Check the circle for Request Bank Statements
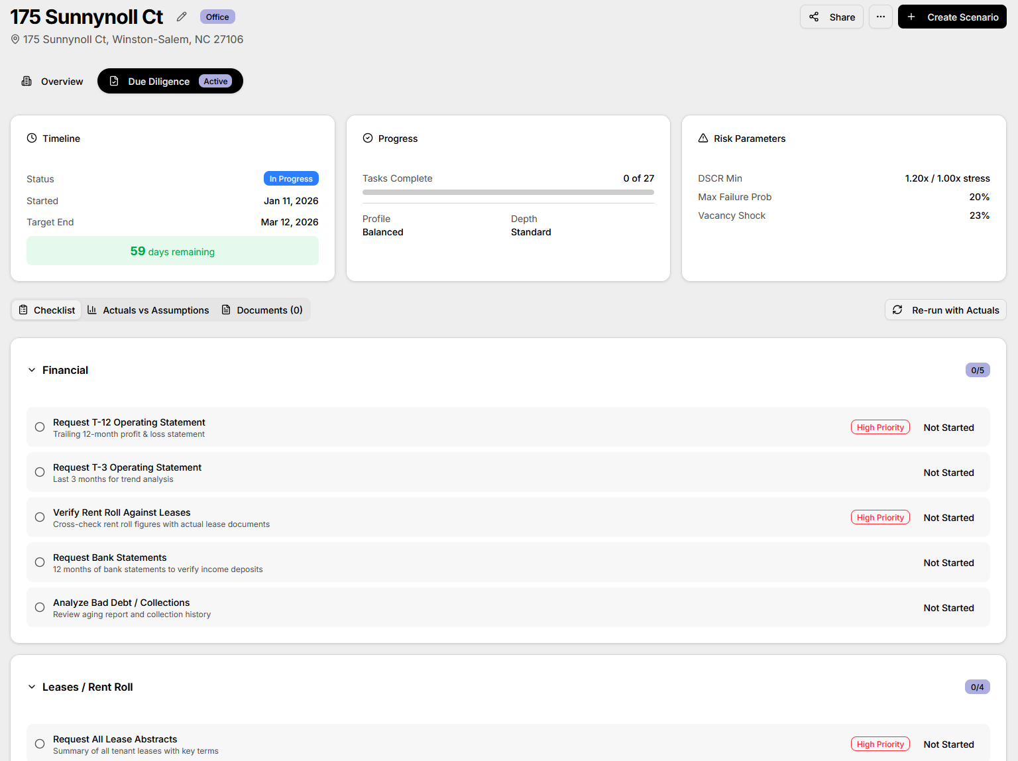 (39, 561)
